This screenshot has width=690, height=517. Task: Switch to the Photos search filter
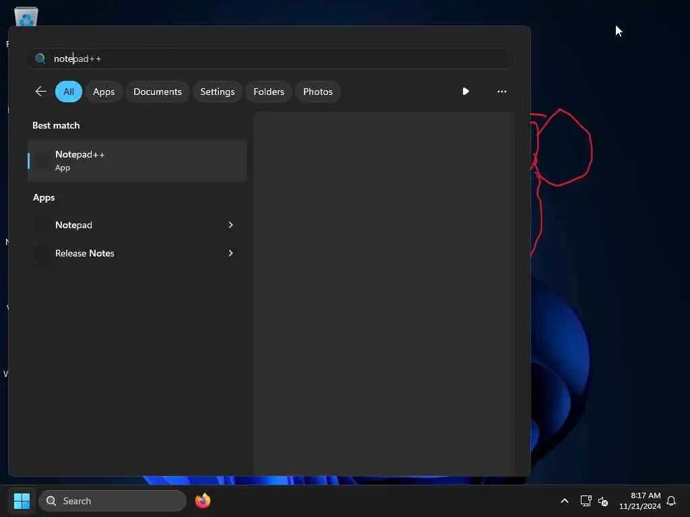pos(318,92)
